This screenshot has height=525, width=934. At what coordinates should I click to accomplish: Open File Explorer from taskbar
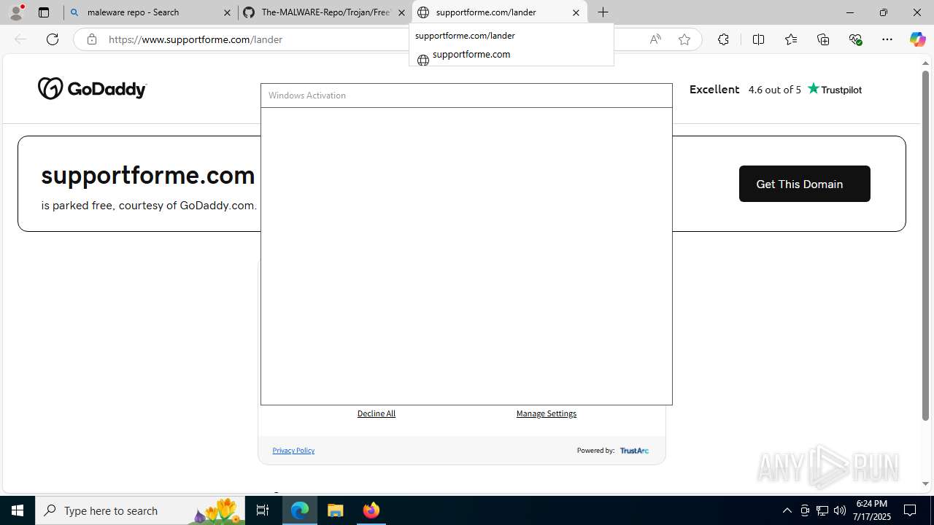point(336,510)
